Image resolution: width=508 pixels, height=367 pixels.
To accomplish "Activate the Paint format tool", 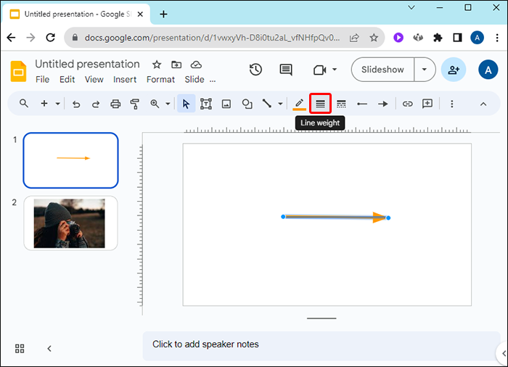I will pyautogui.click(x=135, y=104).
